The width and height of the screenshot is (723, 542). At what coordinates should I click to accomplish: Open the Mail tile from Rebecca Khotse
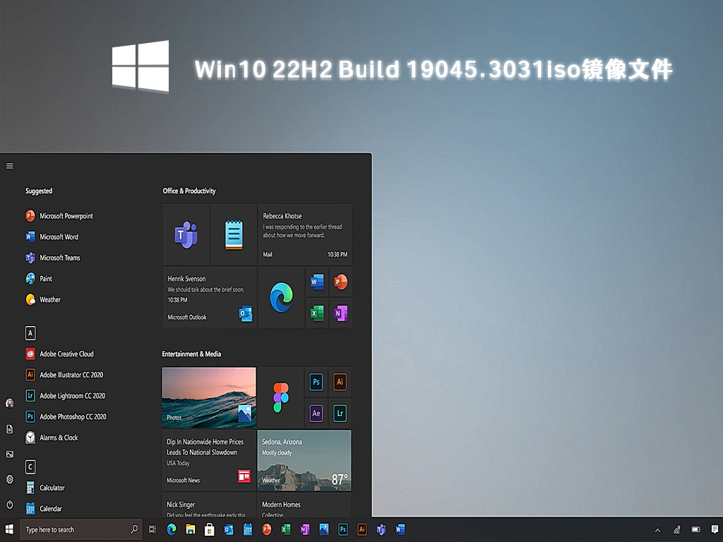(x=305, y=234)
